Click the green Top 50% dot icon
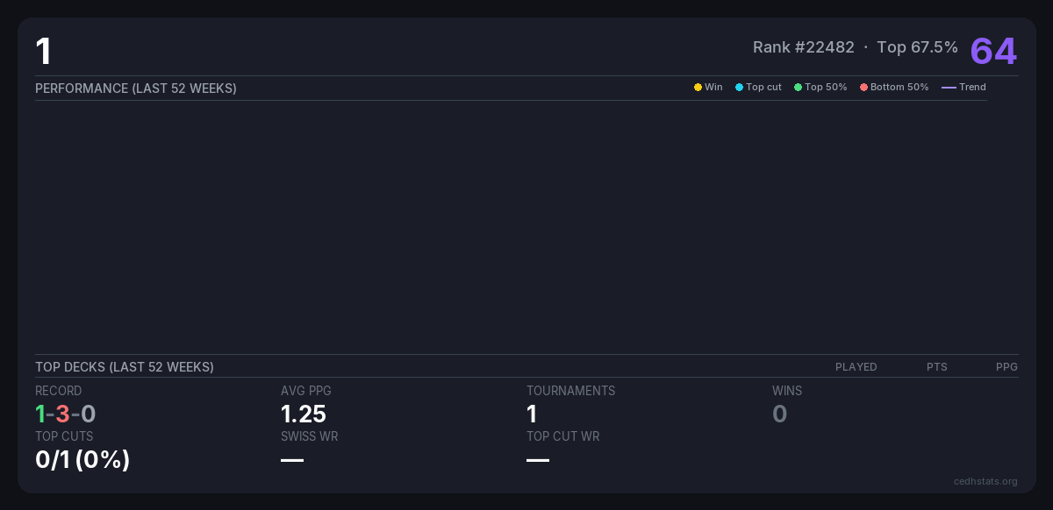This screenshot has width=1053, height=510. pyautogui.click(x=798, y=88)
